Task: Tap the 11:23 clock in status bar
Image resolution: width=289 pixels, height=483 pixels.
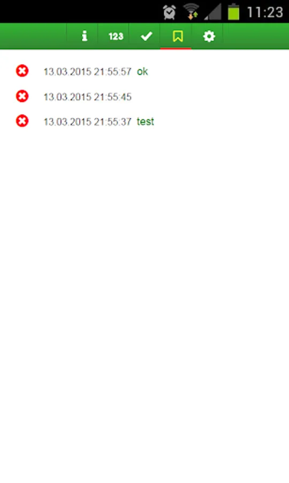Action: pos(265,13)
